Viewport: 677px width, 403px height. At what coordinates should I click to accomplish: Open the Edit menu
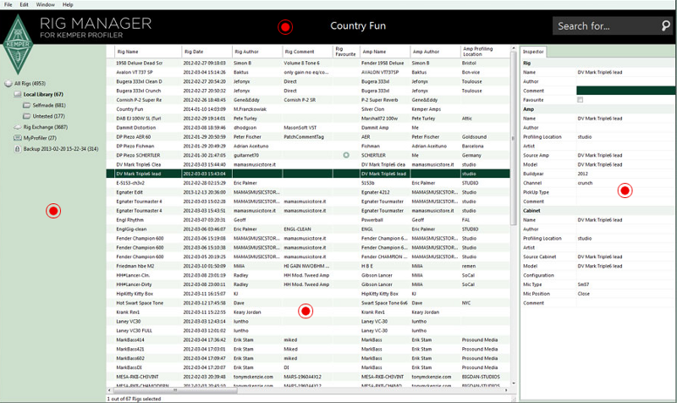pos(25,4)
